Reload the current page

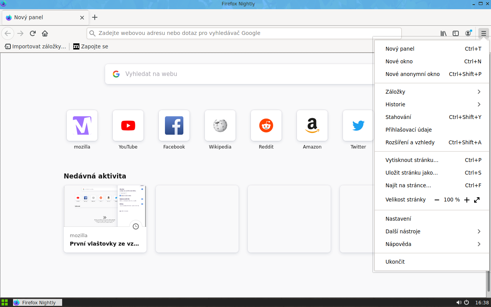pyautogui.click(x=33, y=33)
